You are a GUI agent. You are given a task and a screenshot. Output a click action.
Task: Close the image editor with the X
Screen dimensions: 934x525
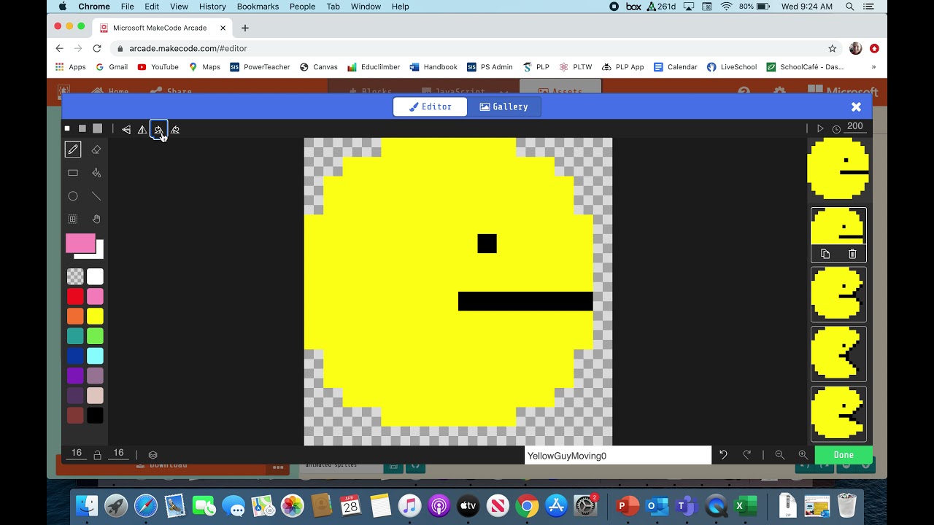tap(856, 106)
